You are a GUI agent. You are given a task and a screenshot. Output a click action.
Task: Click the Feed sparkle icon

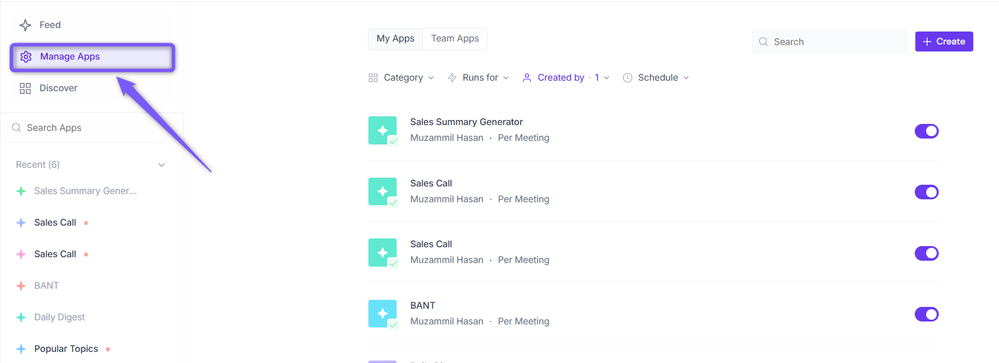click(25, 25)
